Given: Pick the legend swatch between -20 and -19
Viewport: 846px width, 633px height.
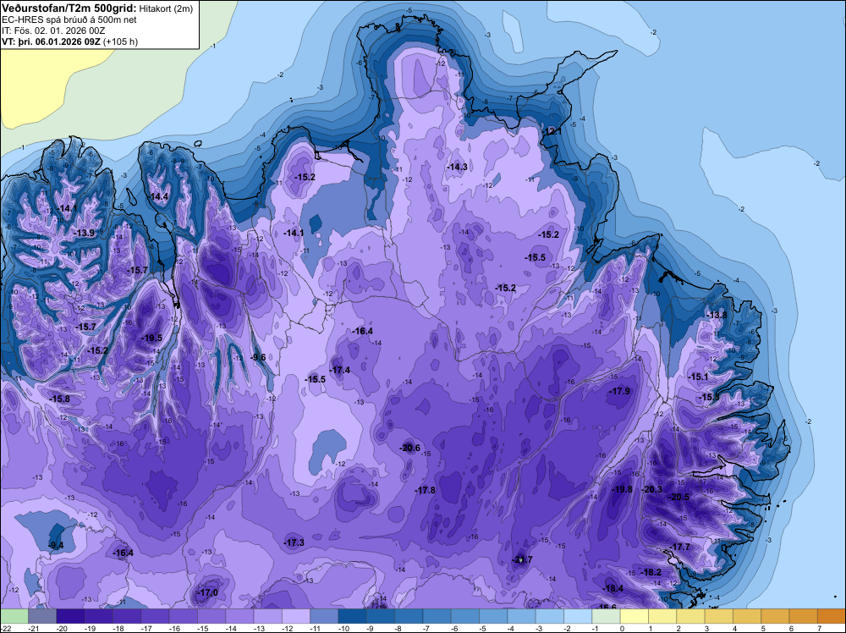Looking at the screenshot, I should click(70, 616).
